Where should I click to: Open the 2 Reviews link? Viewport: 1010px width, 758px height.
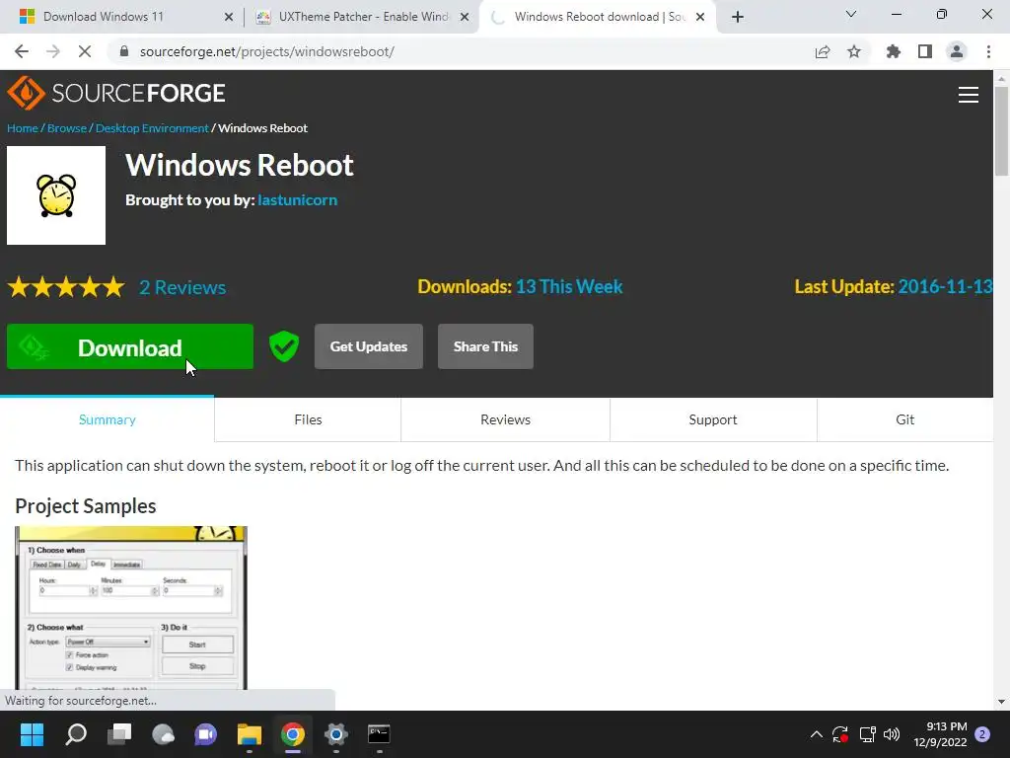tap(182, 287)
